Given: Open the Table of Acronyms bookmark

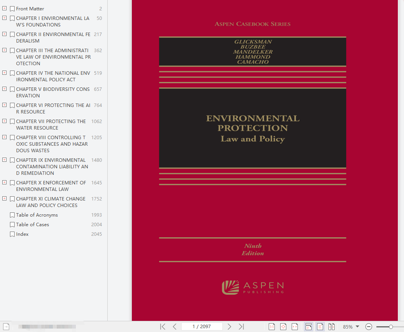Looking at the screenshot, I should [37, 215].
